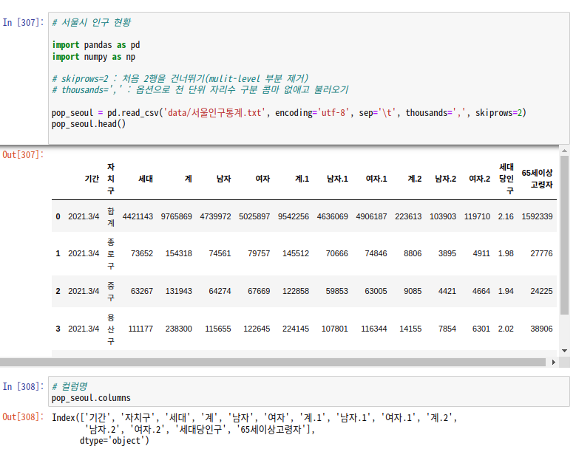Click the Out[308] output prompt
This screenshot has height=449, width=576.
pos(23,417)
